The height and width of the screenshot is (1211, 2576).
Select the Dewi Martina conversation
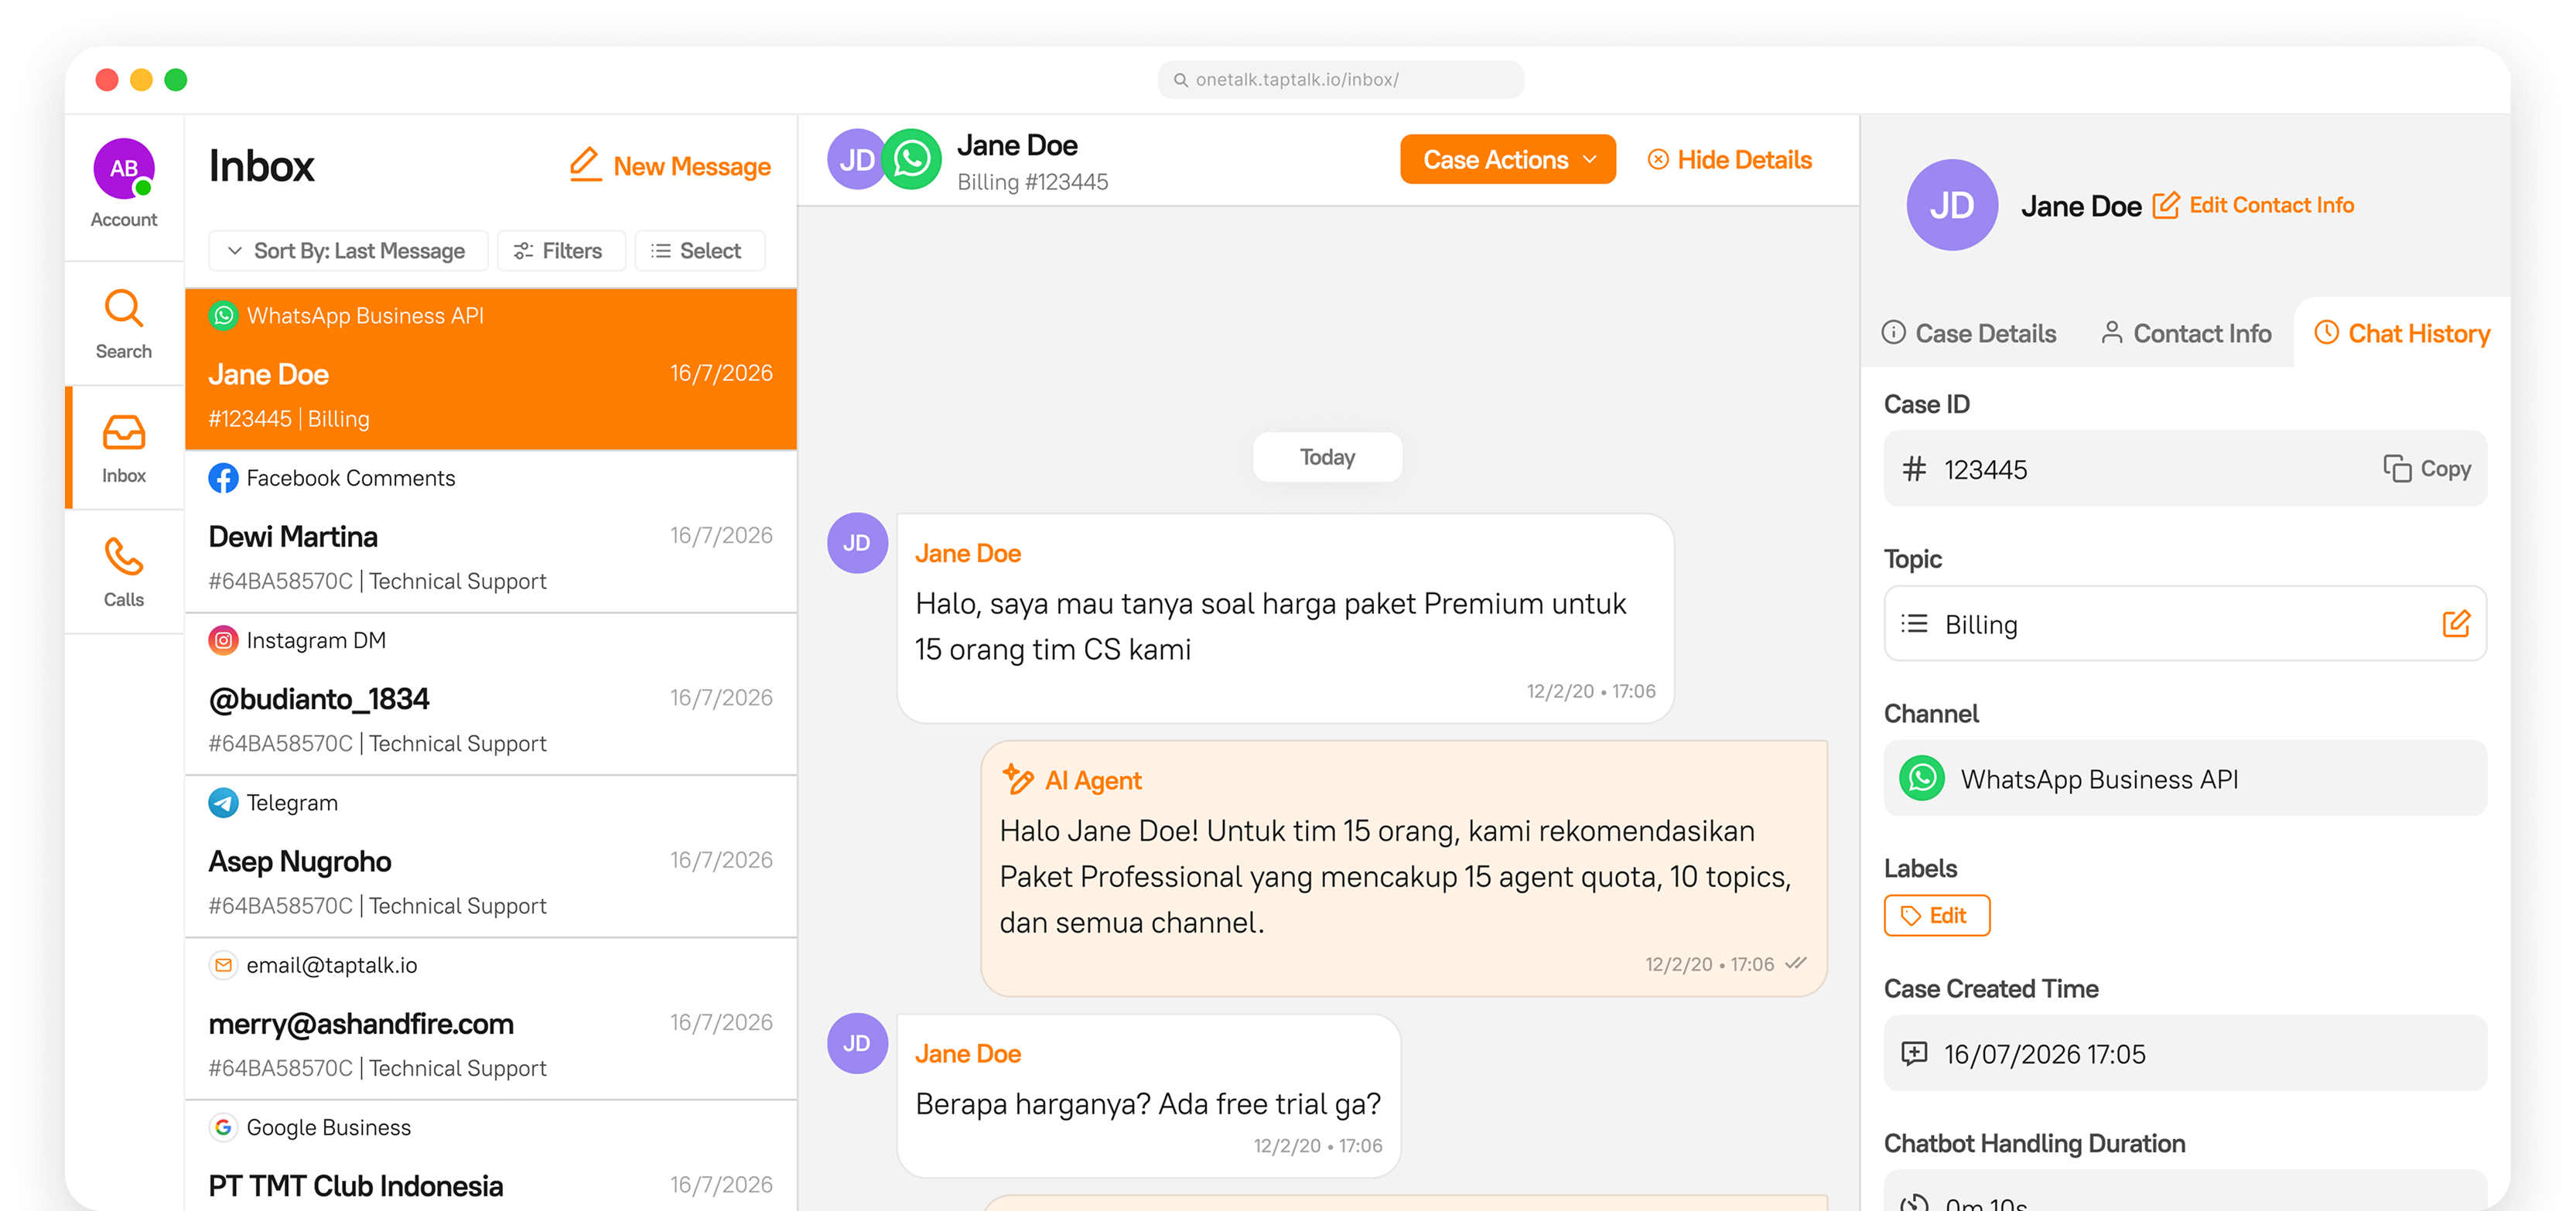491,532
